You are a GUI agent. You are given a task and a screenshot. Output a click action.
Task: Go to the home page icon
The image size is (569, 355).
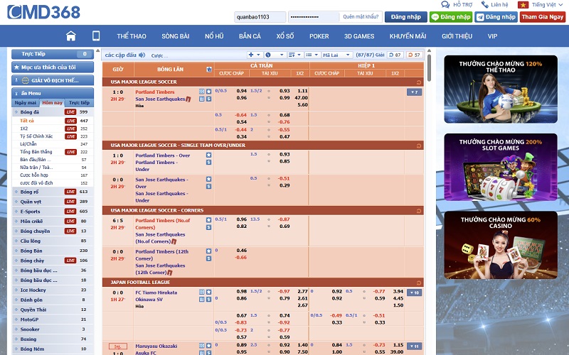71,36
